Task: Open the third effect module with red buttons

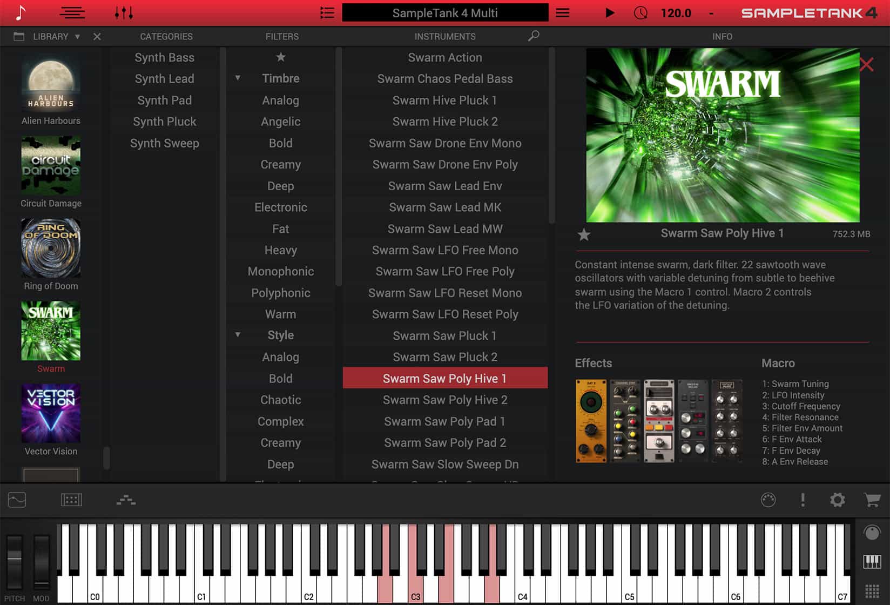Action: pos(659,421)
